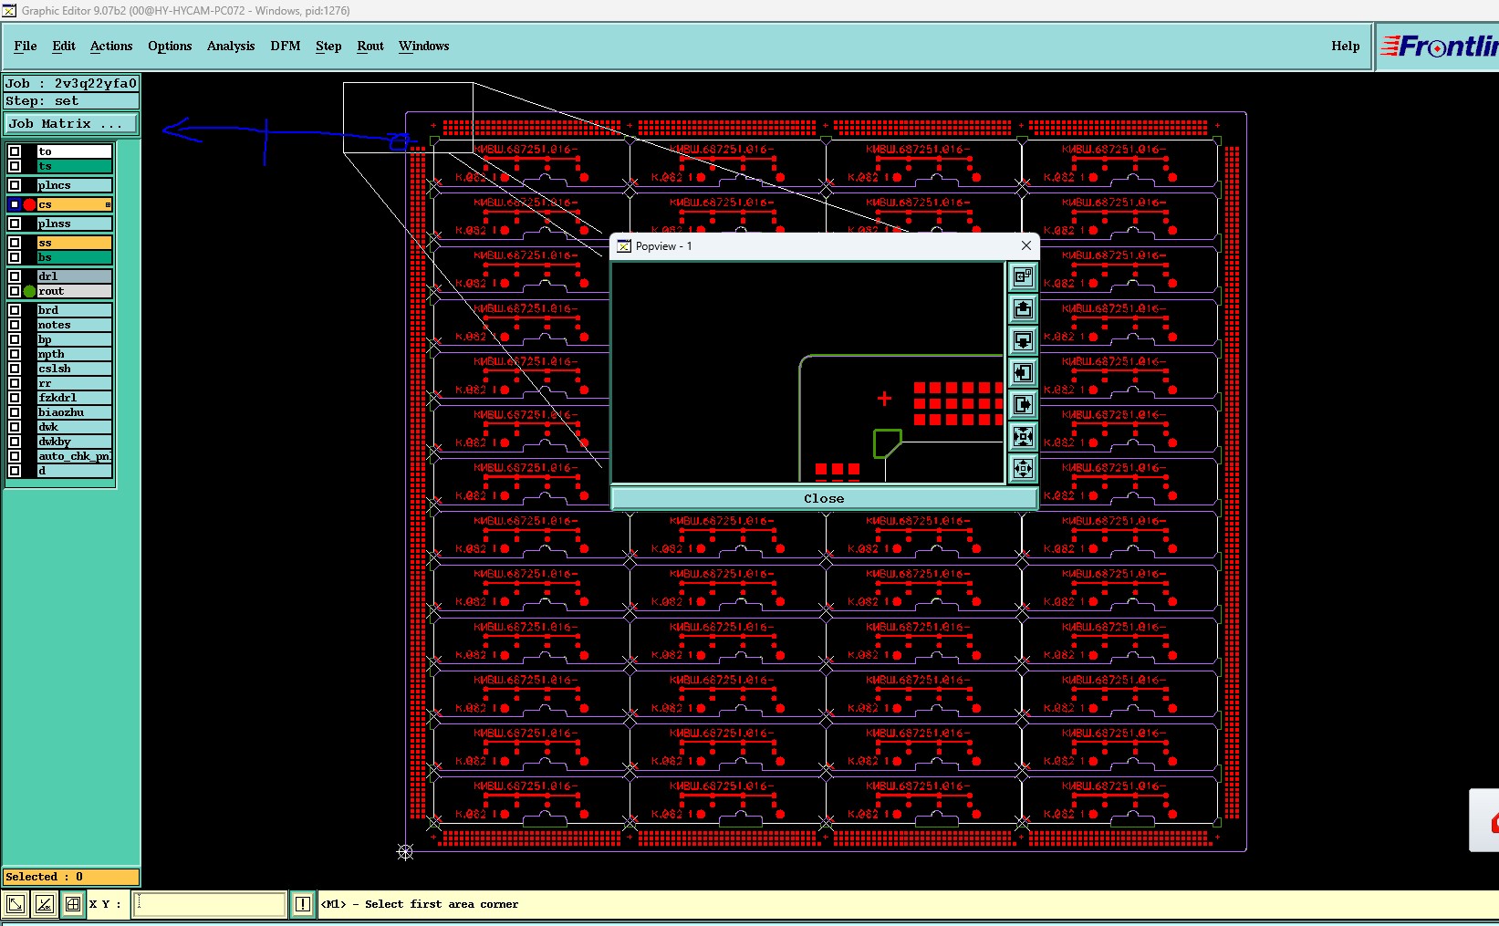Click the datum origin marker below the panel
Image resolution: width=1499 pixels, height=926 pixels.
[405, 852]
